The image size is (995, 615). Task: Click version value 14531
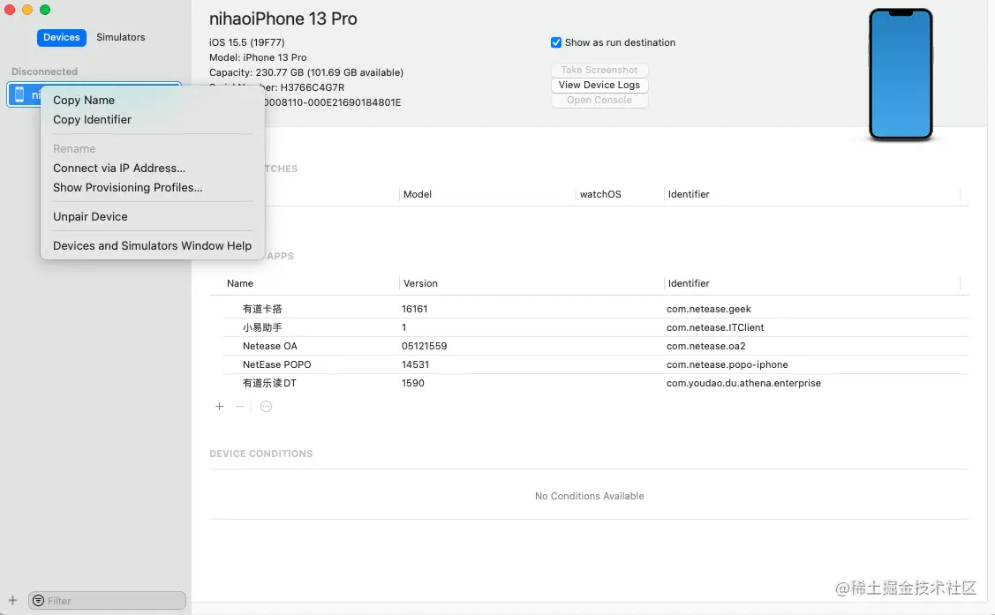(415, 364)
